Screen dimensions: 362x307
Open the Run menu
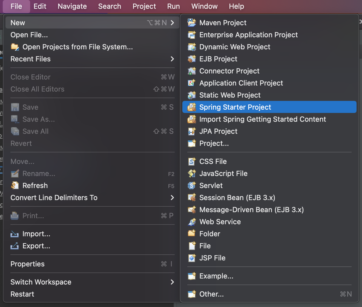pyautogui.click(x=174, y=6)
